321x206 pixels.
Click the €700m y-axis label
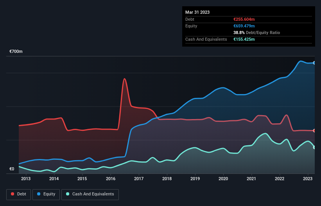coord(16,51)
